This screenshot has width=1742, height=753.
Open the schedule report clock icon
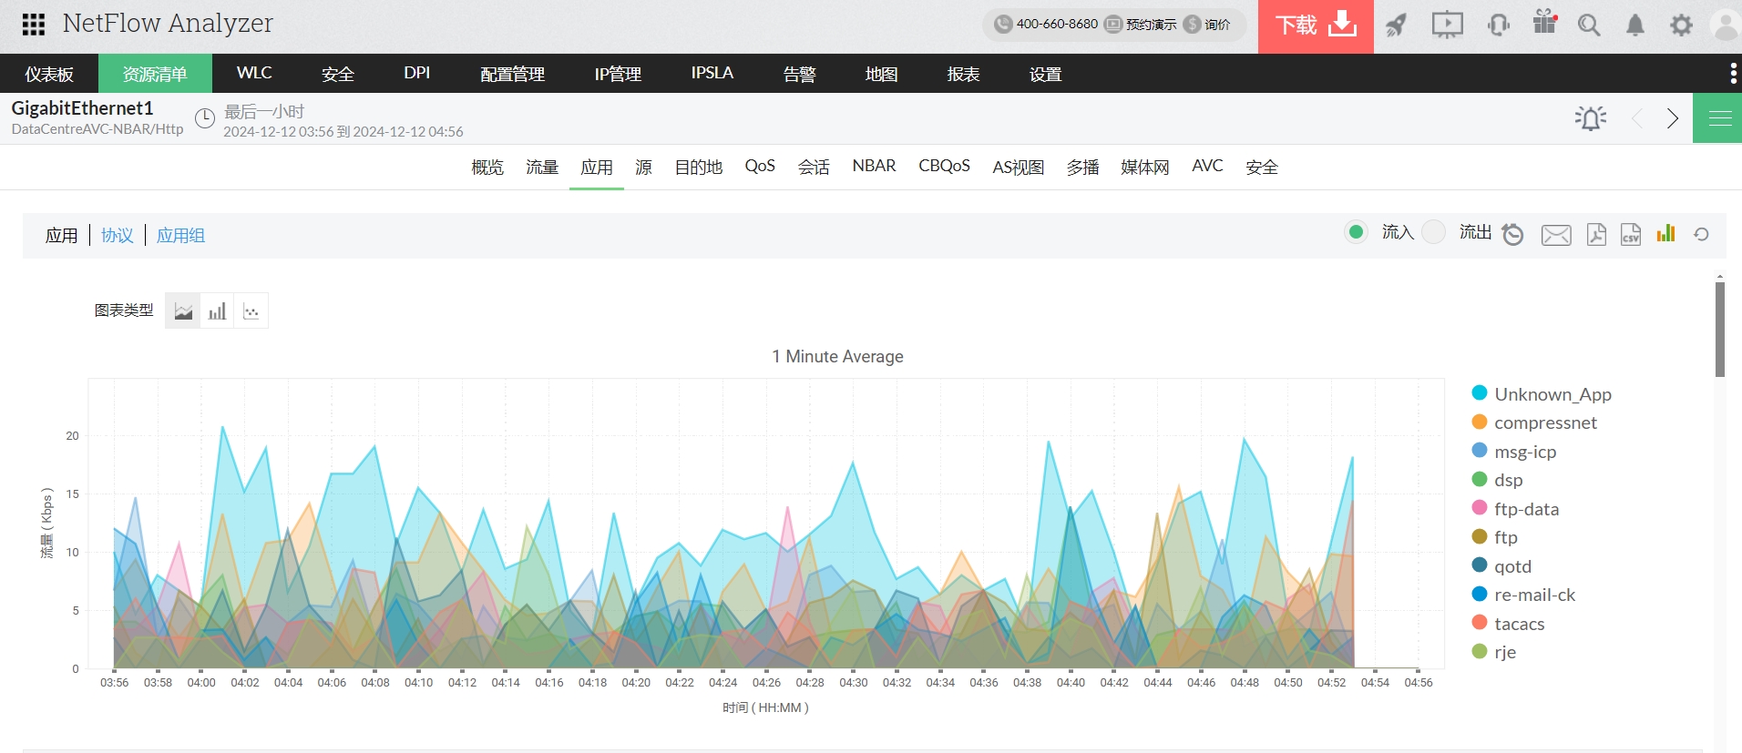tap(1512, 235)
